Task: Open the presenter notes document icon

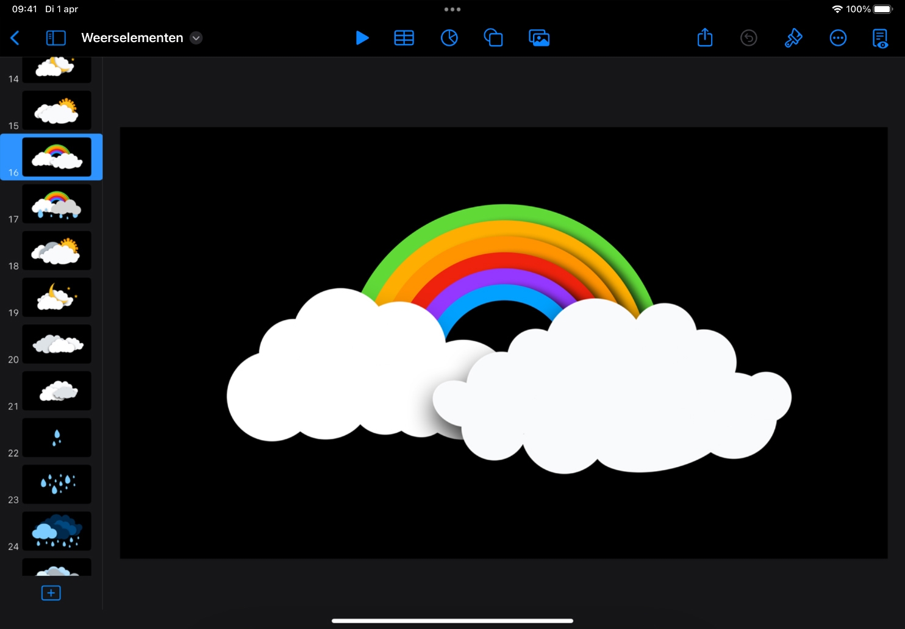Action: coord(880,38)
